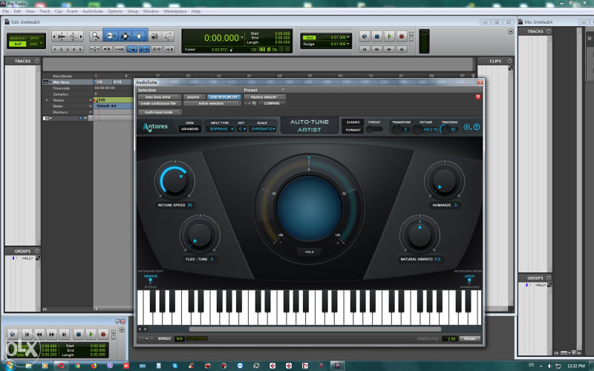Open the Key C dropdown

click(x=242, y=128)
